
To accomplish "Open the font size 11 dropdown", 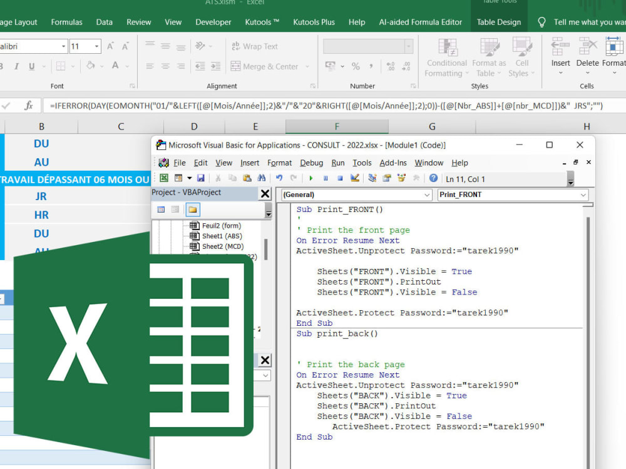I will (96, 46).
